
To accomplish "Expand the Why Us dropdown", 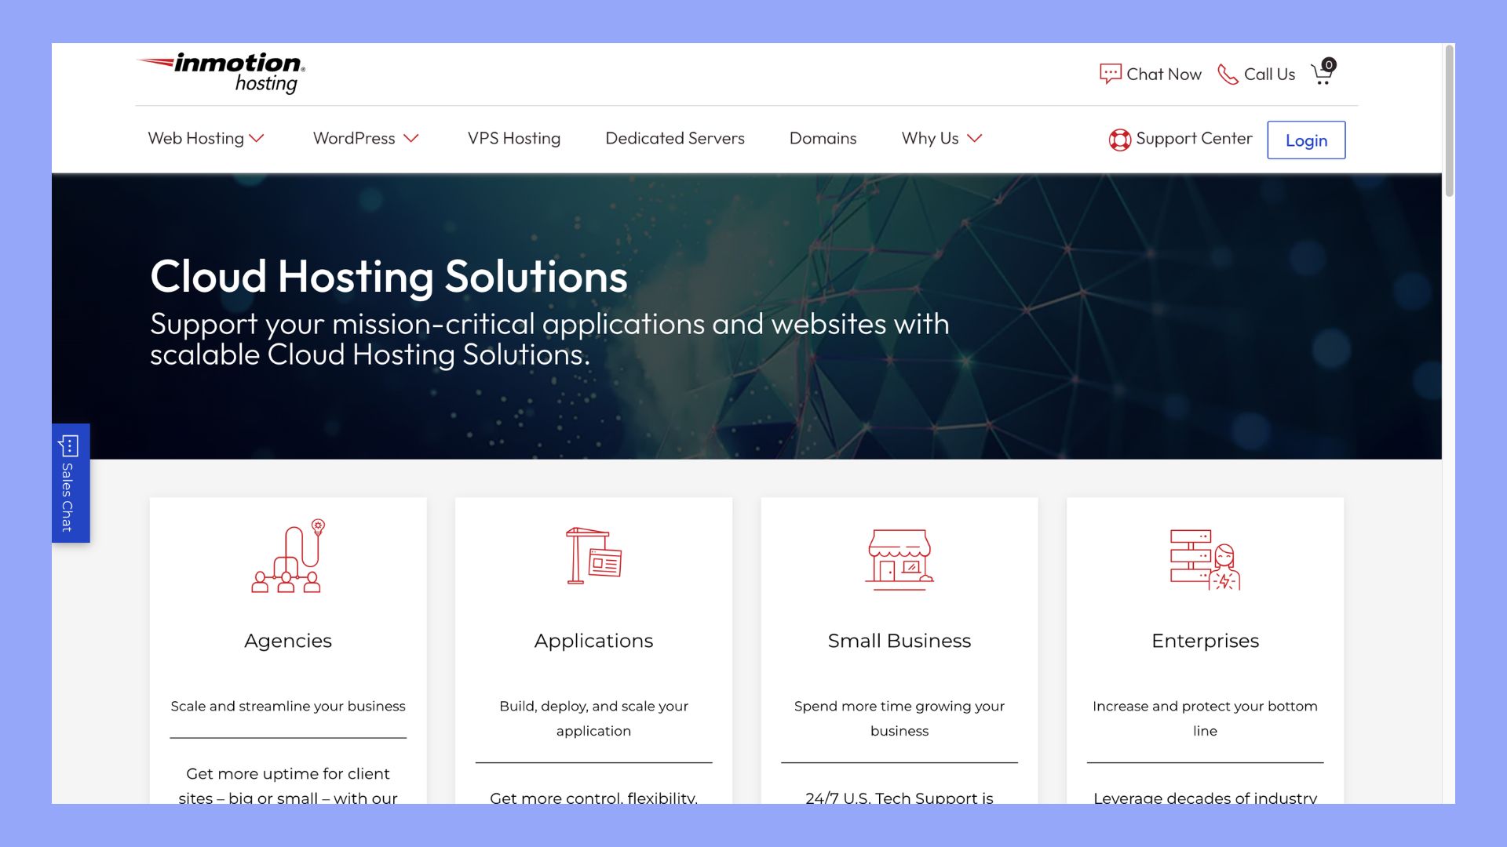I will pos(941,138).
